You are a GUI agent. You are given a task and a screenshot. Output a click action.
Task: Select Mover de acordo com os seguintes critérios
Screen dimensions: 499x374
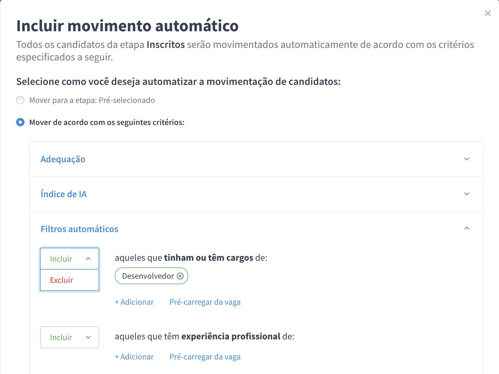[20, 122]
